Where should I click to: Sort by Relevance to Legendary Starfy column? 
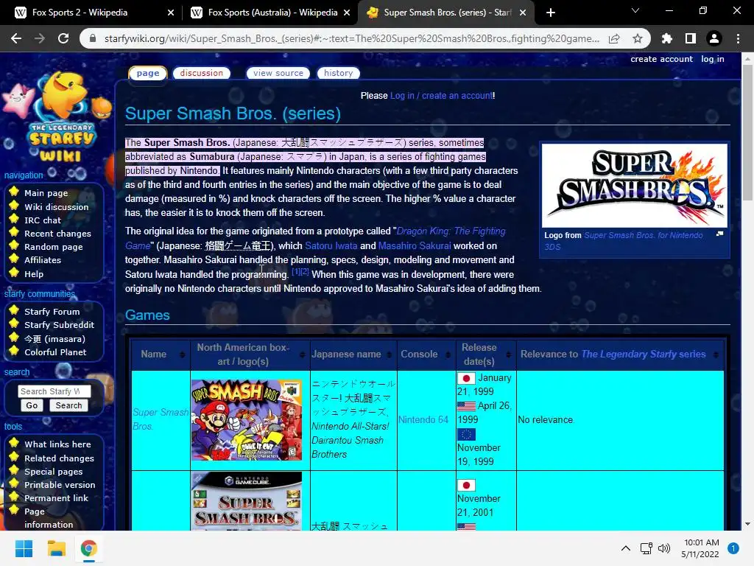coord(716,354)
